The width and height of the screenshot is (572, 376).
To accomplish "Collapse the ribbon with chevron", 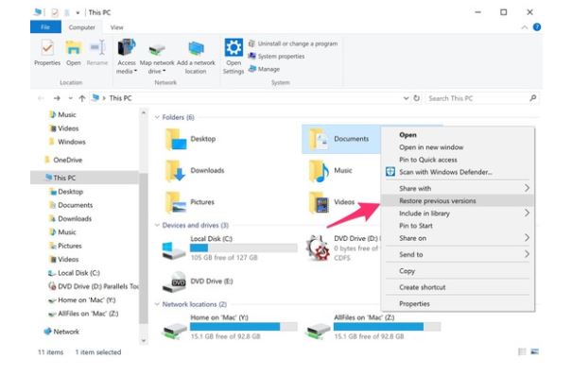I will tap(525, 27).
